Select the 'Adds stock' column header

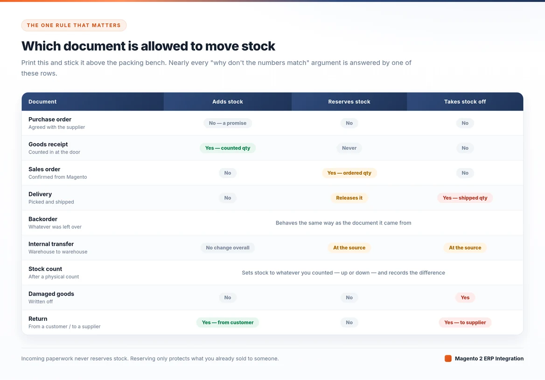(228, 101)
